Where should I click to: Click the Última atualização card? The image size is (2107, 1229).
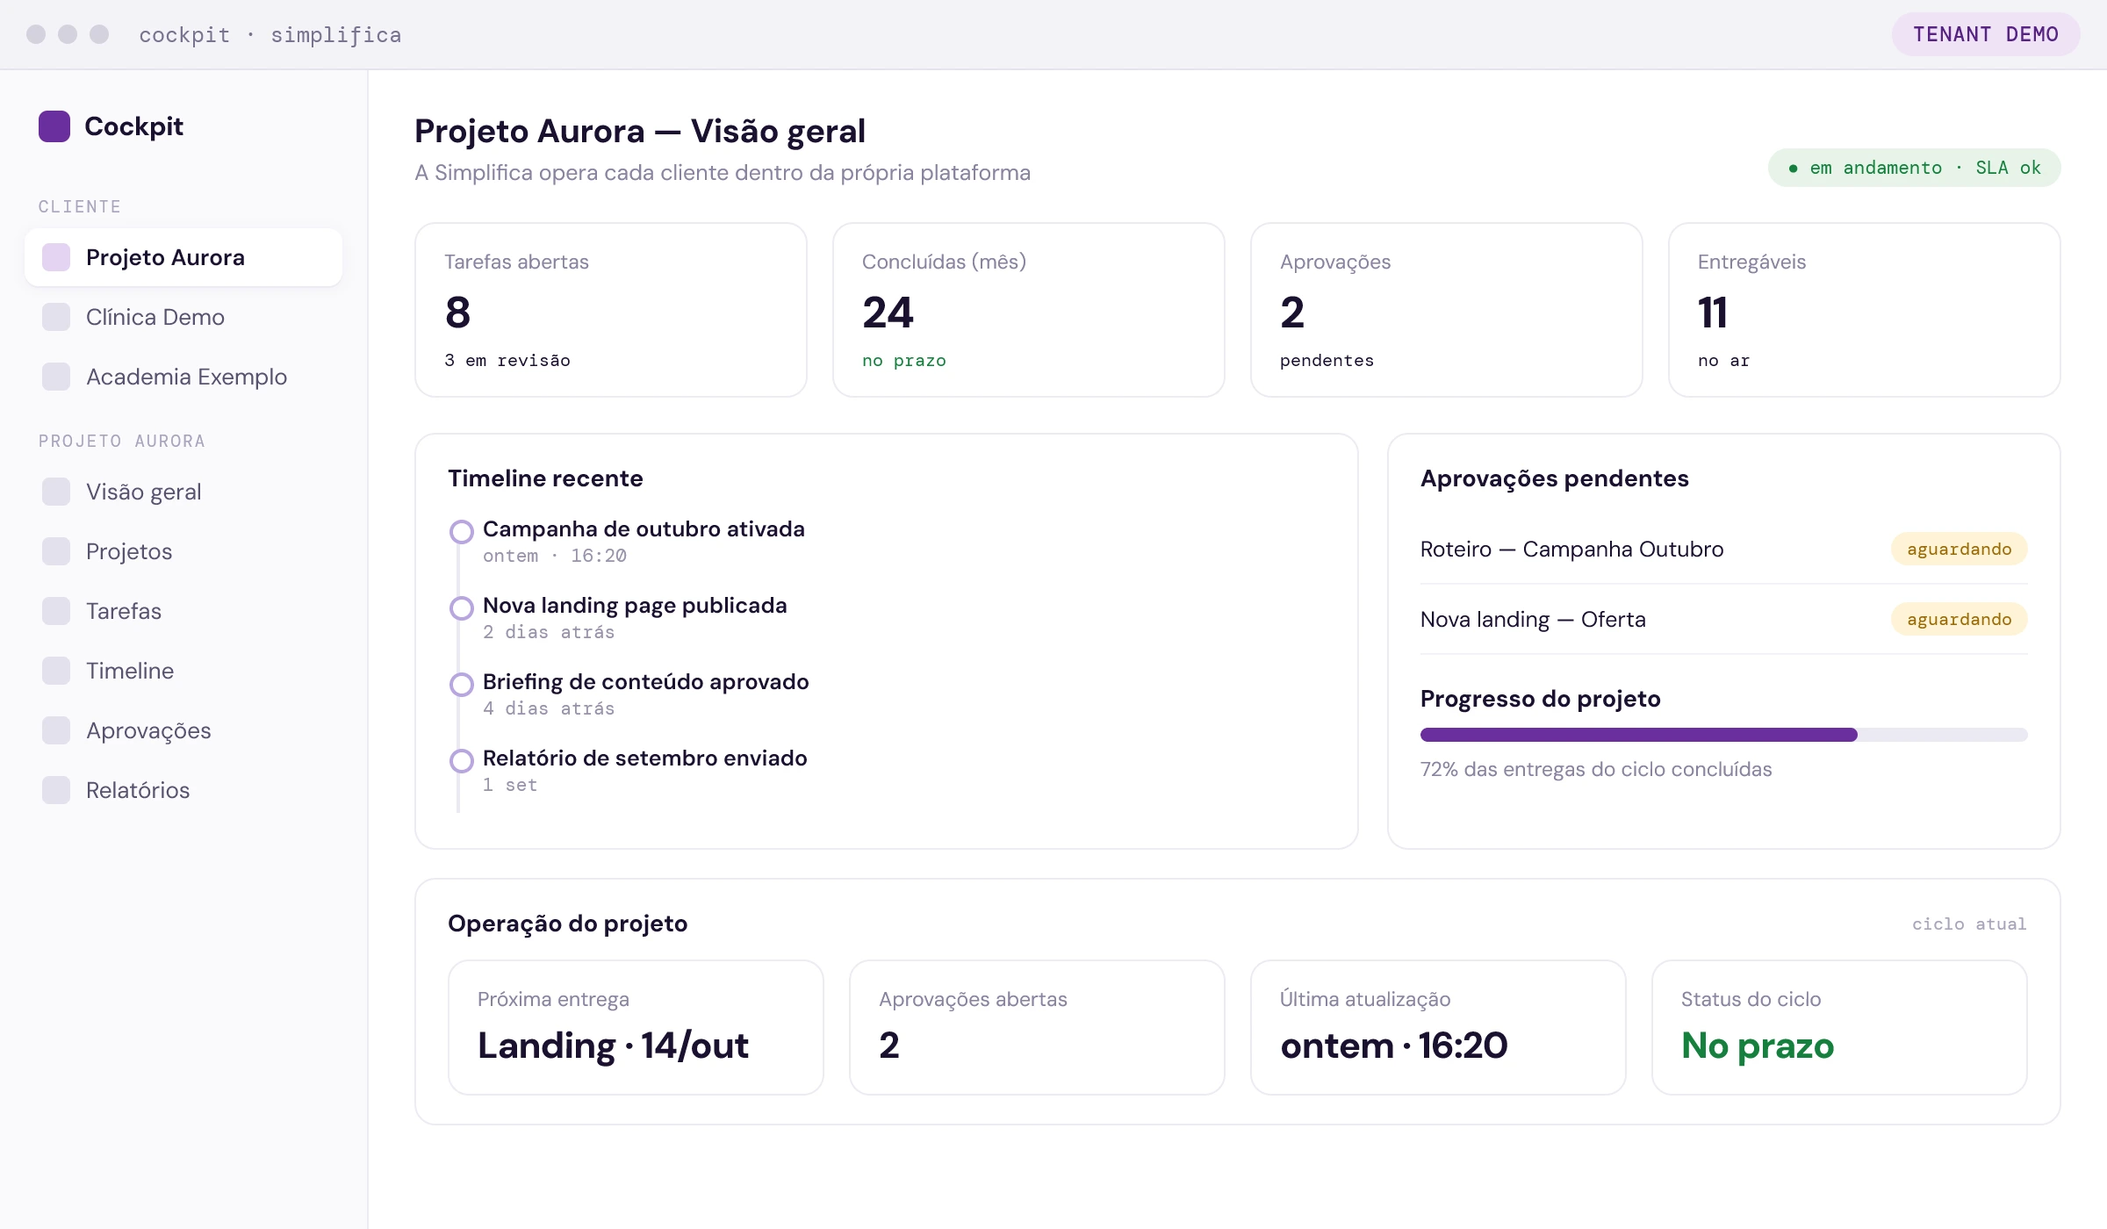(x=1438, y=1027)
